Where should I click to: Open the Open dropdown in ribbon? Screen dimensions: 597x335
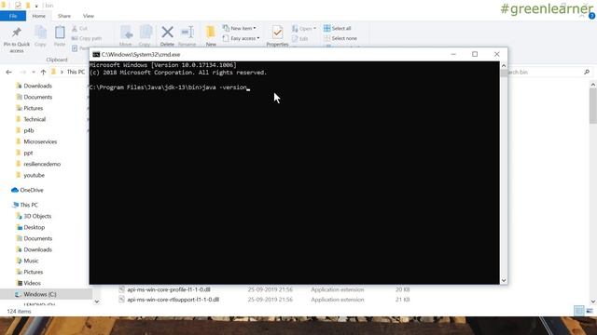tap(304, 29)
